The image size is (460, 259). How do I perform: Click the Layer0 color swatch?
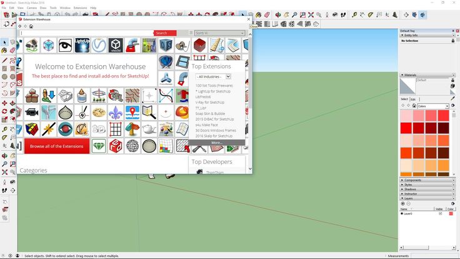click(451, 213)
